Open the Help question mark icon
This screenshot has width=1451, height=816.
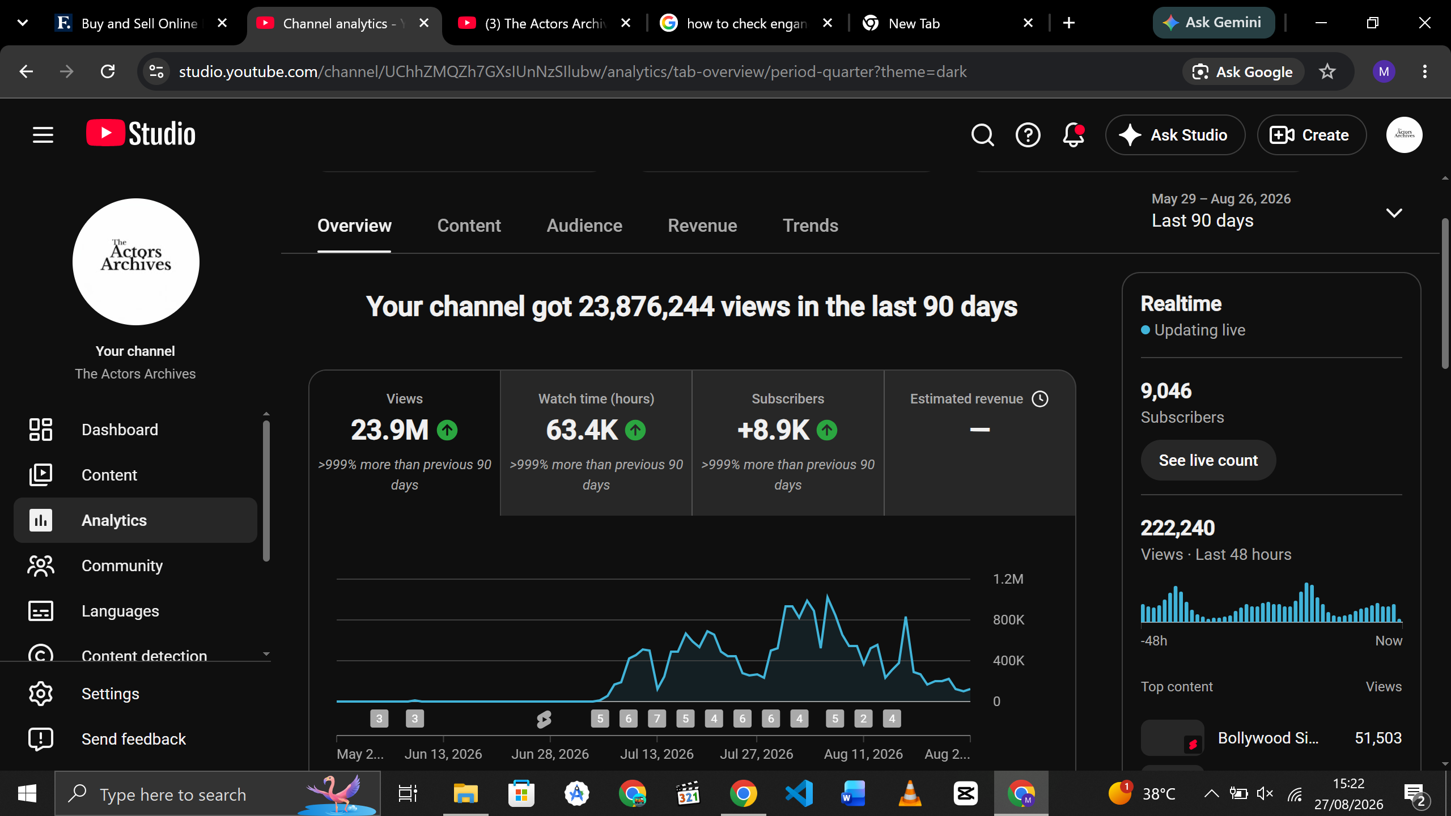pos(1028,135)
